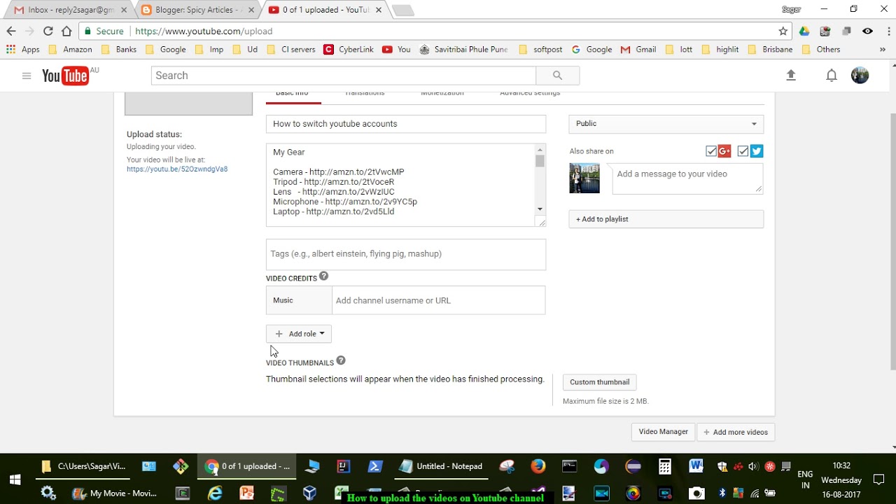The width and height of the screenshot is (896, 504).
Task: Click the YouTube search box
Action: (343, 76)
